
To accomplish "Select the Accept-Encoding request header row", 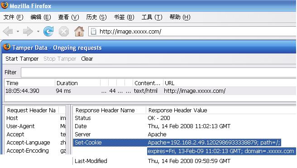I will (35, 151).
